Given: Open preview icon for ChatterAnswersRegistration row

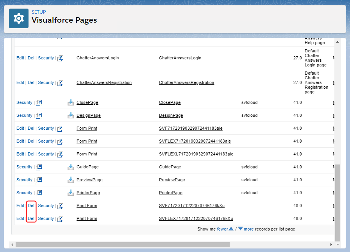Looking at the screenshot, I should 60,83.
